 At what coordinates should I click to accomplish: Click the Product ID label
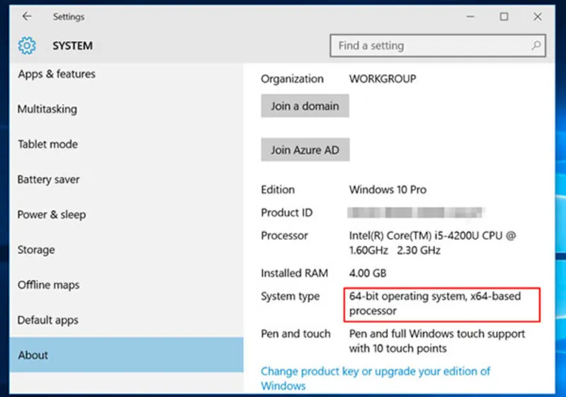pyautogui.click(x=287, y=212)
